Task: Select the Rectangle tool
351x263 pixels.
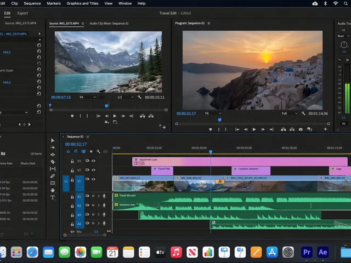Action: point(53,183)
